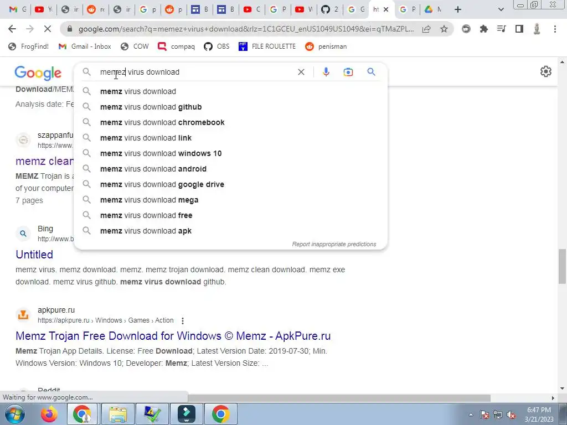Open COW bookmark

tap(135, 46)
